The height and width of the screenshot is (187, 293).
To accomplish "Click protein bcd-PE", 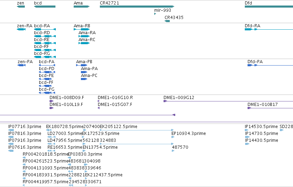I will [x=45, y=79].
